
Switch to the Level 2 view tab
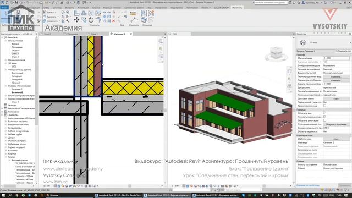47,34
